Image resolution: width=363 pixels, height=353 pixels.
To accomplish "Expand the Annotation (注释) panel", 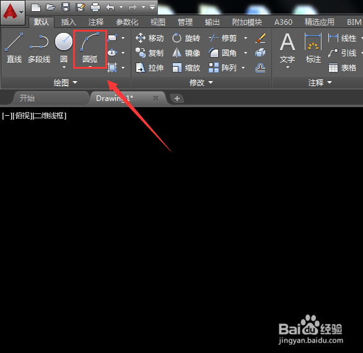I will (320, 82).
